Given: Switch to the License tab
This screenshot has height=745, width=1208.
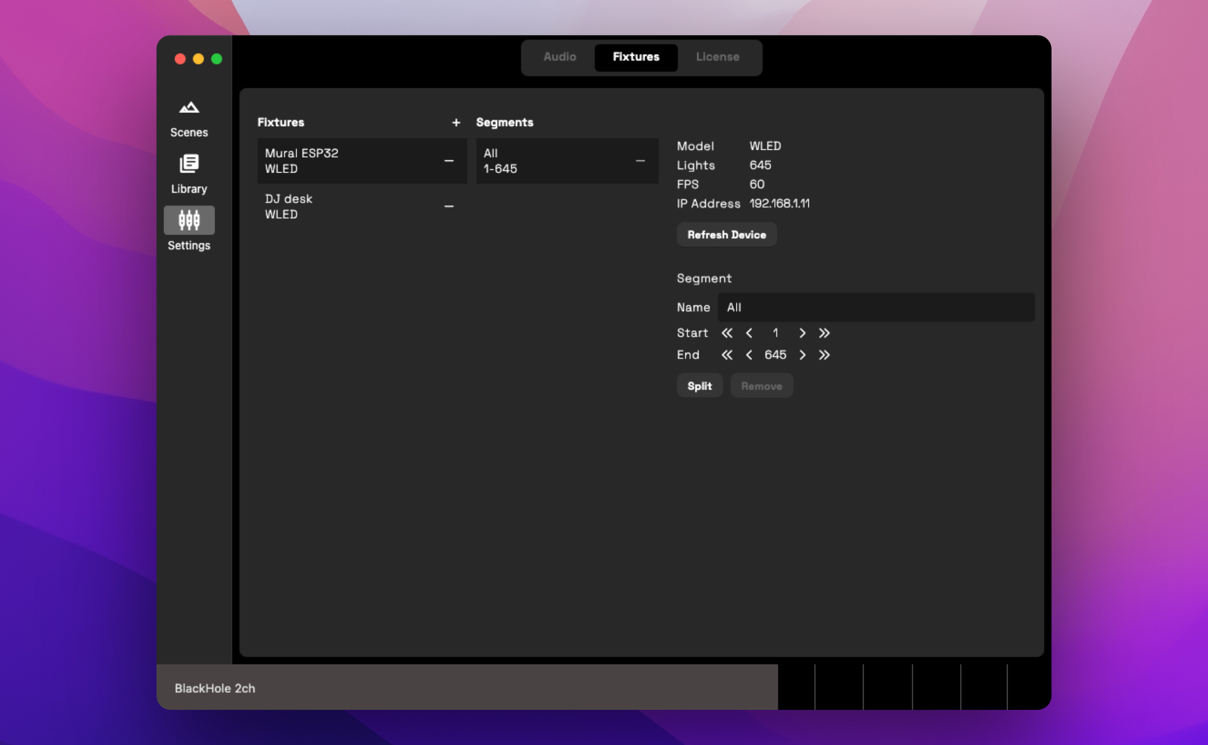Looking at the screenshot, I should [717, 57].
